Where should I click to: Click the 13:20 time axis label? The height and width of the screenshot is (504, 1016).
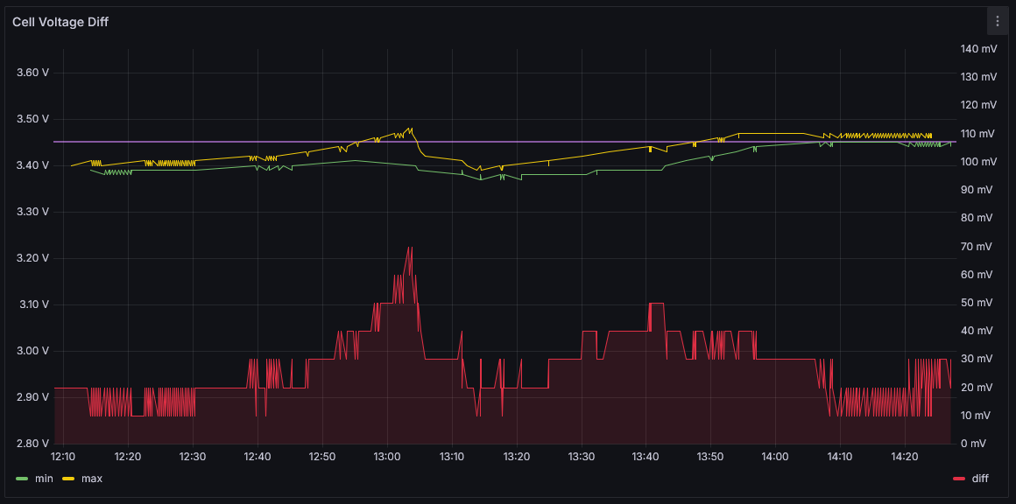tap(517, 457)
